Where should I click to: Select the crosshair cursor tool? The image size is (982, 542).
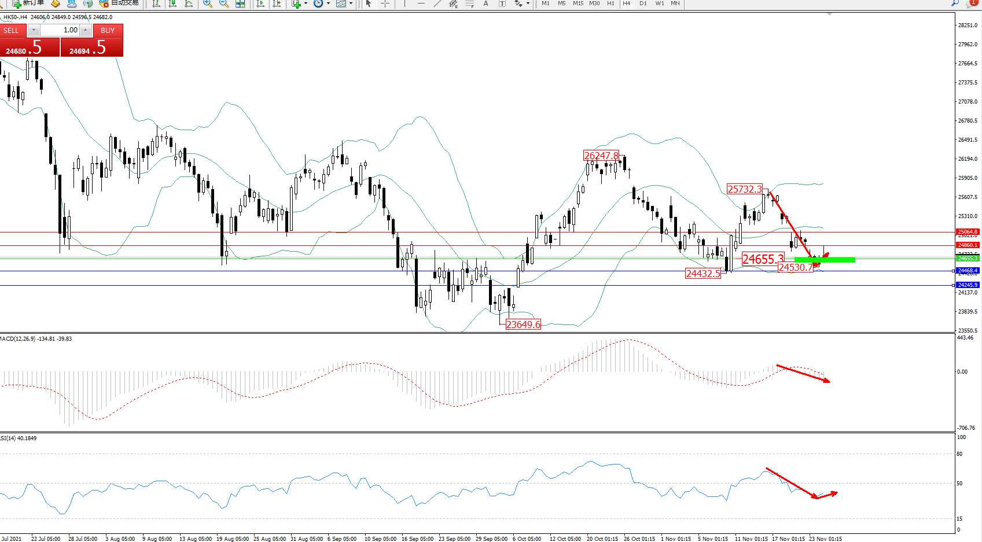tap(385, 3)
